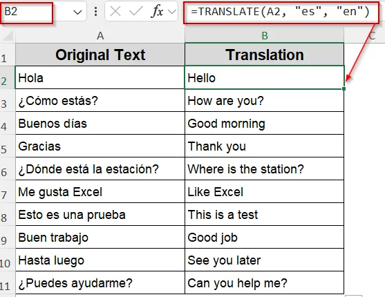385x297 pixels.
Task: Select column B header
Action: [x=265, y=36]
